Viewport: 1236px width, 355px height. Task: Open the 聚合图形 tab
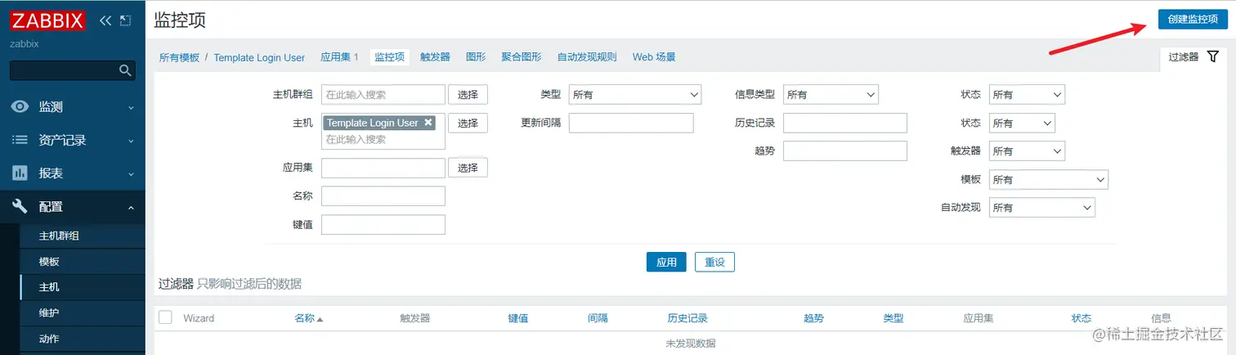(x=522, y=57)
